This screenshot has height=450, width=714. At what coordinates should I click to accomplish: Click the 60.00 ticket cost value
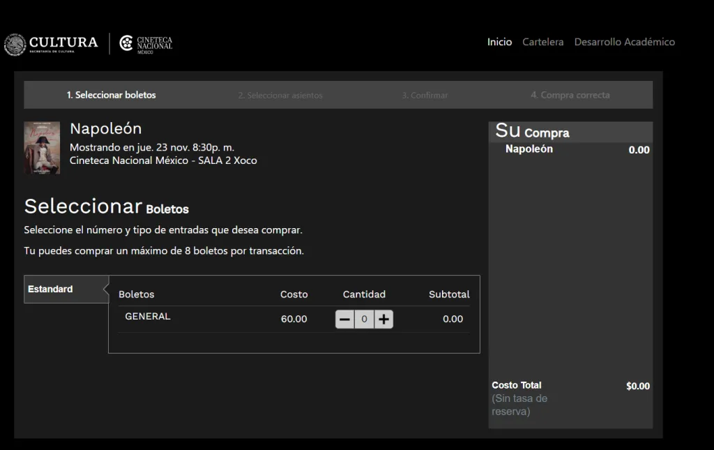click(x=294, y=319)
